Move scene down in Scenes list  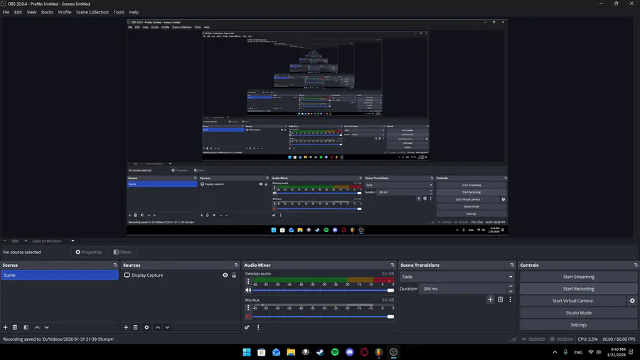(46, 327)
